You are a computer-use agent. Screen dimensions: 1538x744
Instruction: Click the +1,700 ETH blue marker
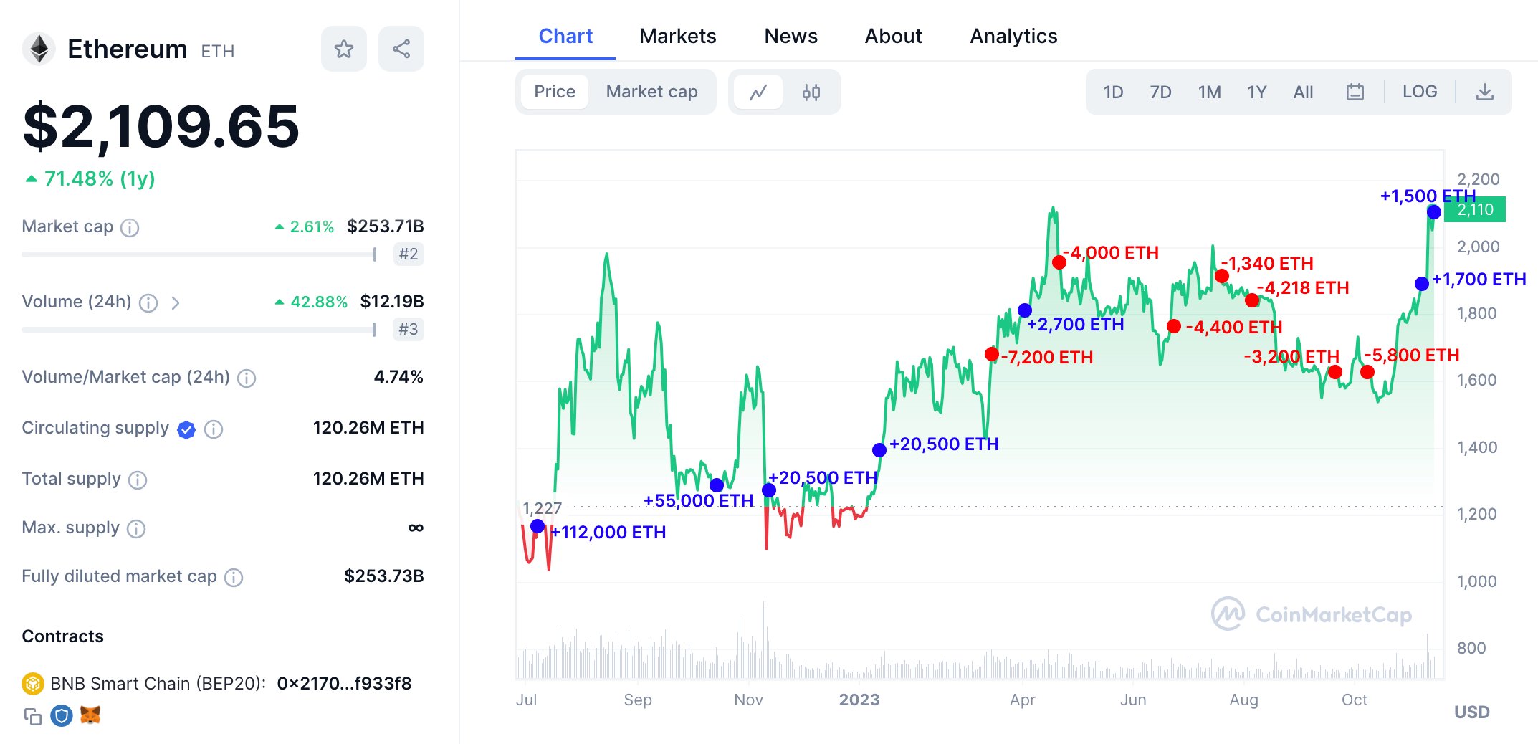pyautogui.click(x=1422, y=284)
